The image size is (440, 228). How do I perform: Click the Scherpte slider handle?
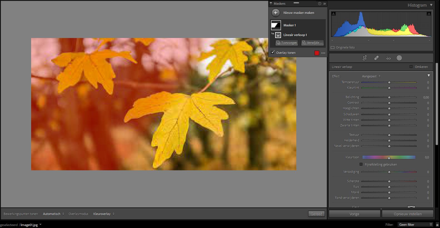click(x=389, y=181)
